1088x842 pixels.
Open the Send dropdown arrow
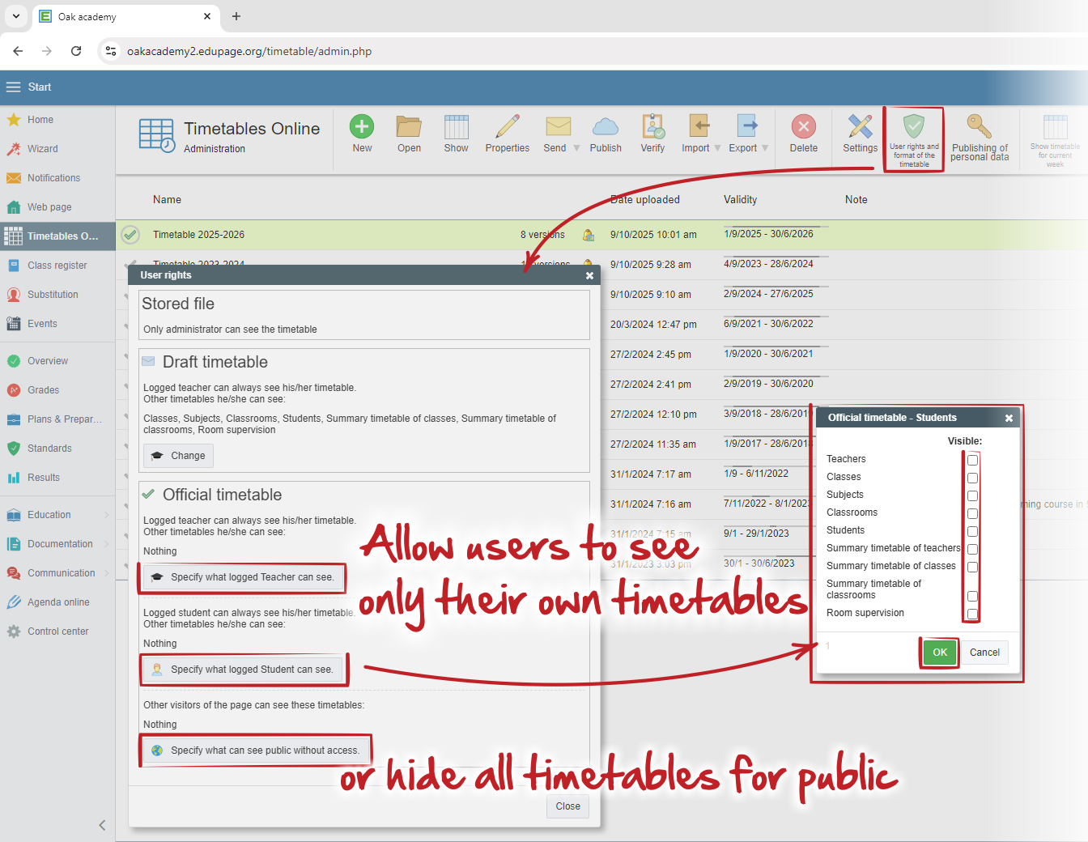point(576,148)
